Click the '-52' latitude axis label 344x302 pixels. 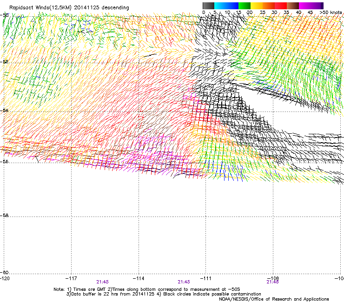tap(4, 62)
